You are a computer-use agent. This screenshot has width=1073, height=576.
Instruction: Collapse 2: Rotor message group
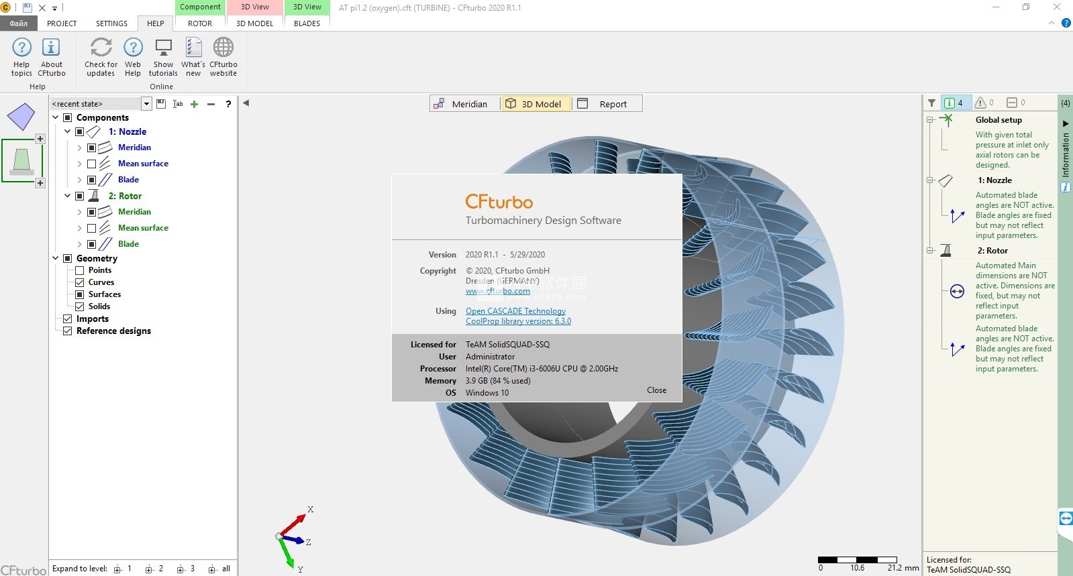pyautogui.click(x=930, y=251)
